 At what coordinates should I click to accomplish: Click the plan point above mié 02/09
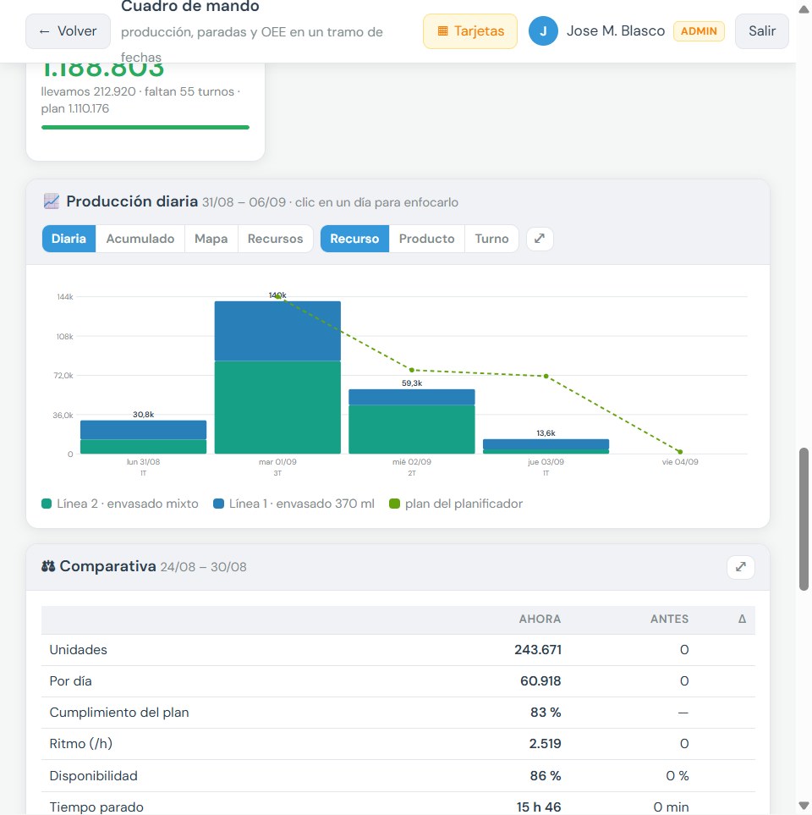coord(411,370)
